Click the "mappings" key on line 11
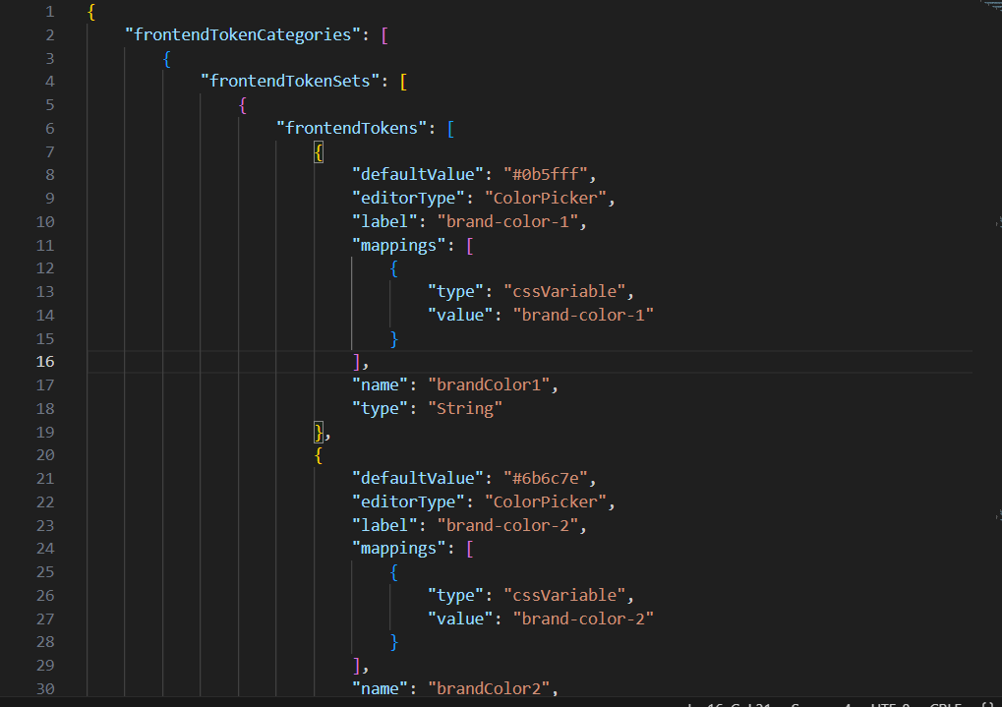The height and width of the screenshot is (707, 1002). [398, 246]
